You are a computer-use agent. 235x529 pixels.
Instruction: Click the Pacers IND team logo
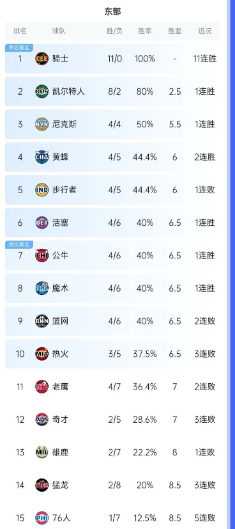(42, 189)
